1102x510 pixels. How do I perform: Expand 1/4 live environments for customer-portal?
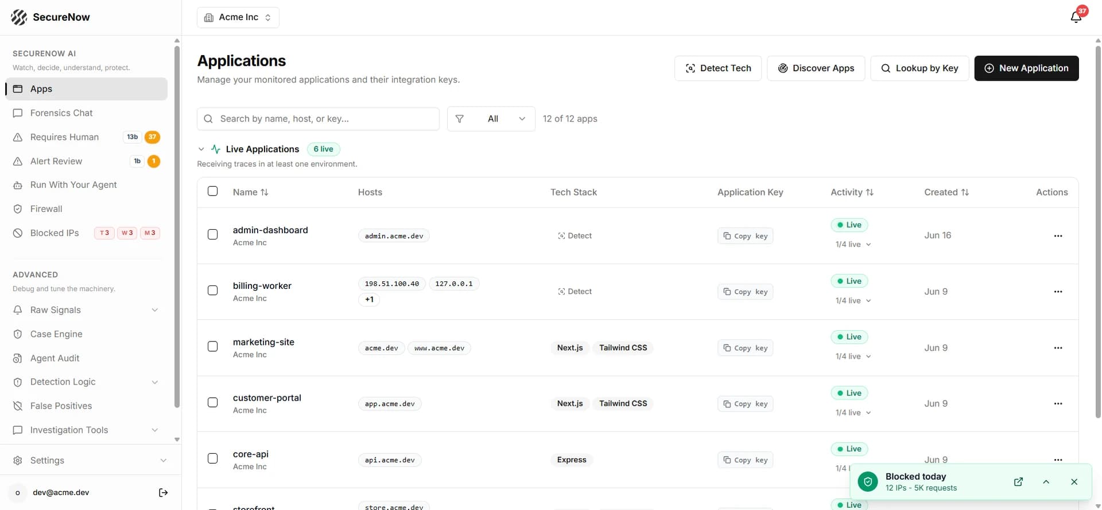pyautogui.click(x=853, y=413)
